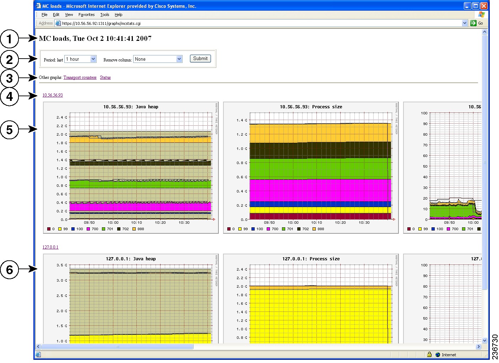Click the 127.0.0.1 Process size graph

311,299
